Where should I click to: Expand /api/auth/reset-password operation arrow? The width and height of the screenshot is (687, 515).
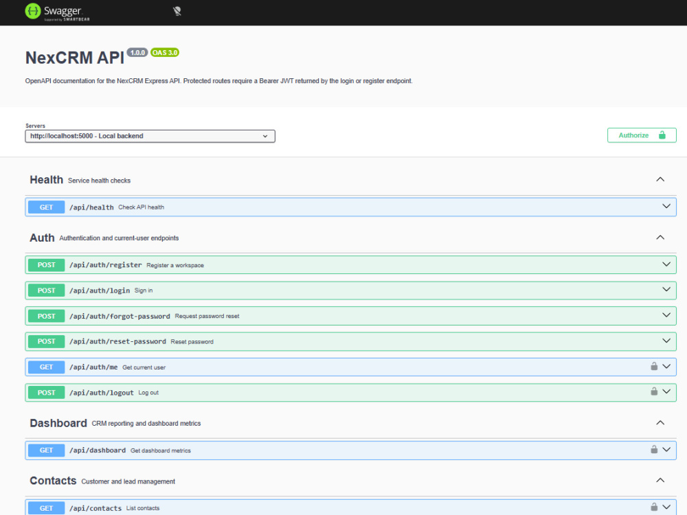click(666, 341)
